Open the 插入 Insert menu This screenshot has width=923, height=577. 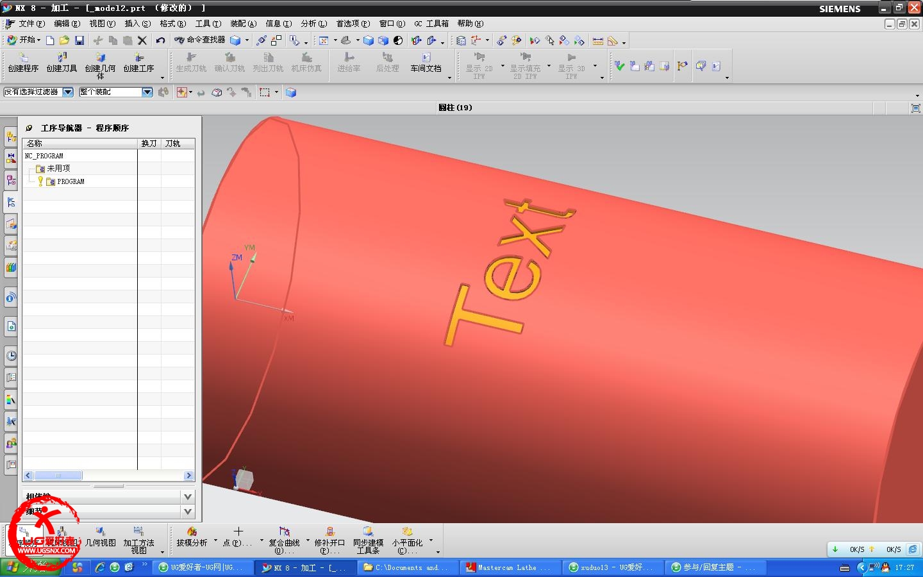tap(137, 24)
